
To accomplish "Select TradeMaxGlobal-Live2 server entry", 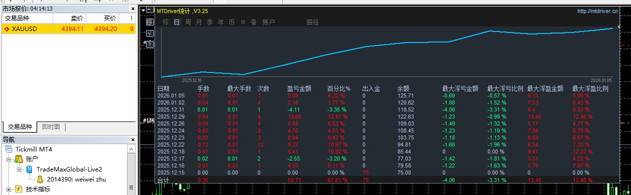I will point(69,169).
